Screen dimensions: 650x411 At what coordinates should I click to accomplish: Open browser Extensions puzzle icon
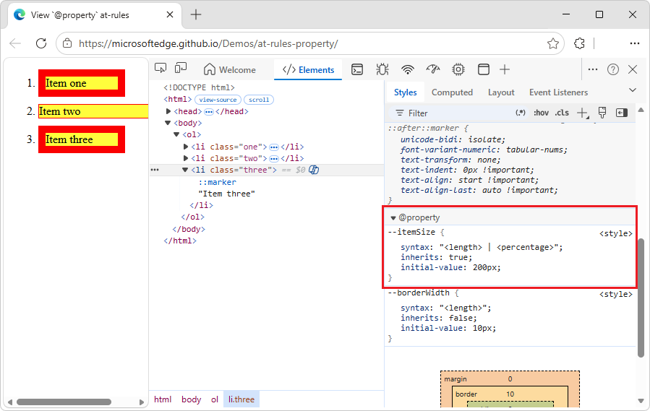(x=579, y=43)
